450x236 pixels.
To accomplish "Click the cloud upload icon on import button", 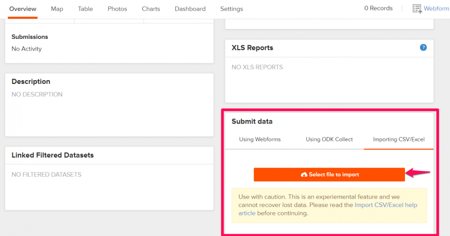I will [x=304, y=175].
